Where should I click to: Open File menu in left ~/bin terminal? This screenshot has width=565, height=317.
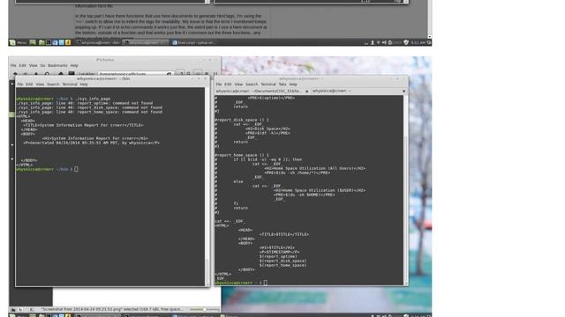20,85
